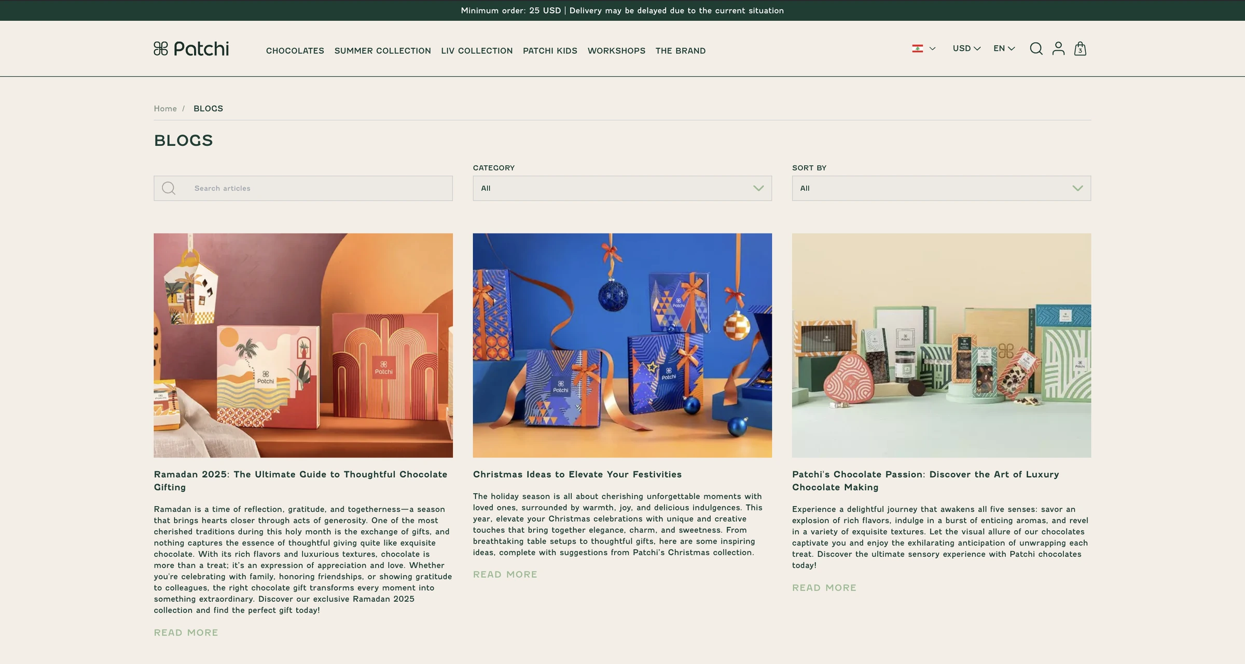
Task: Click the Minimum order announcement banner text
Action: [622, 10]
